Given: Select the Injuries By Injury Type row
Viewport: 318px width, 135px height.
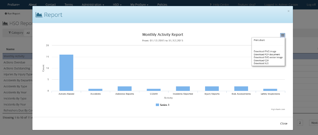Looking at the screenshot, I should 18,74.
